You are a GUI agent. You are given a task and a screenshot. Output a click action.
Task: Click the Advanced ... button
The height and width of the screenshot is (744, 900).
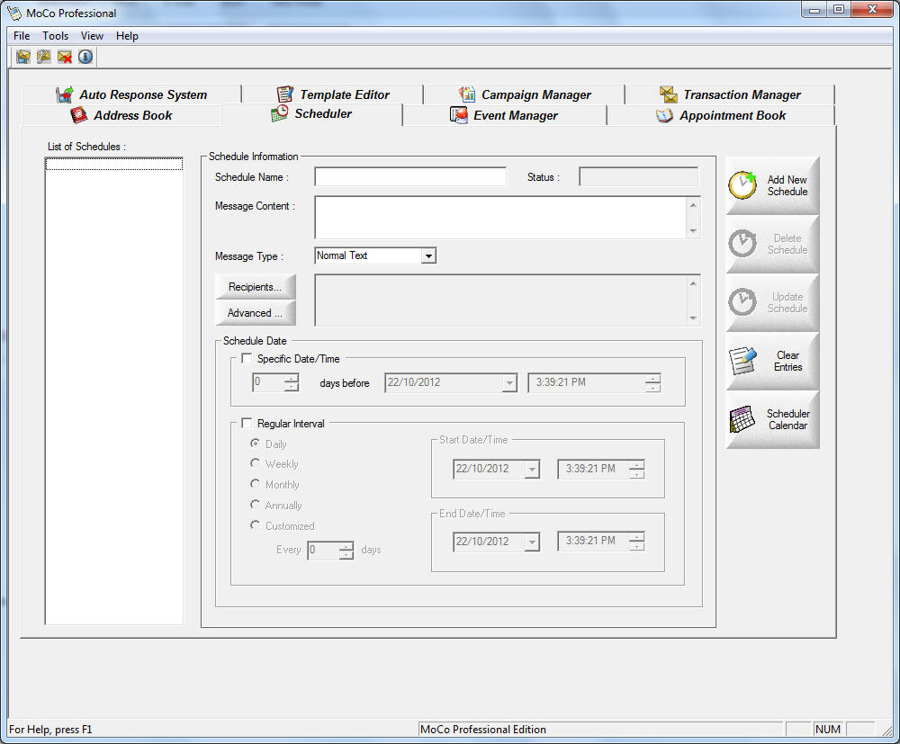(x=256, y=313)
